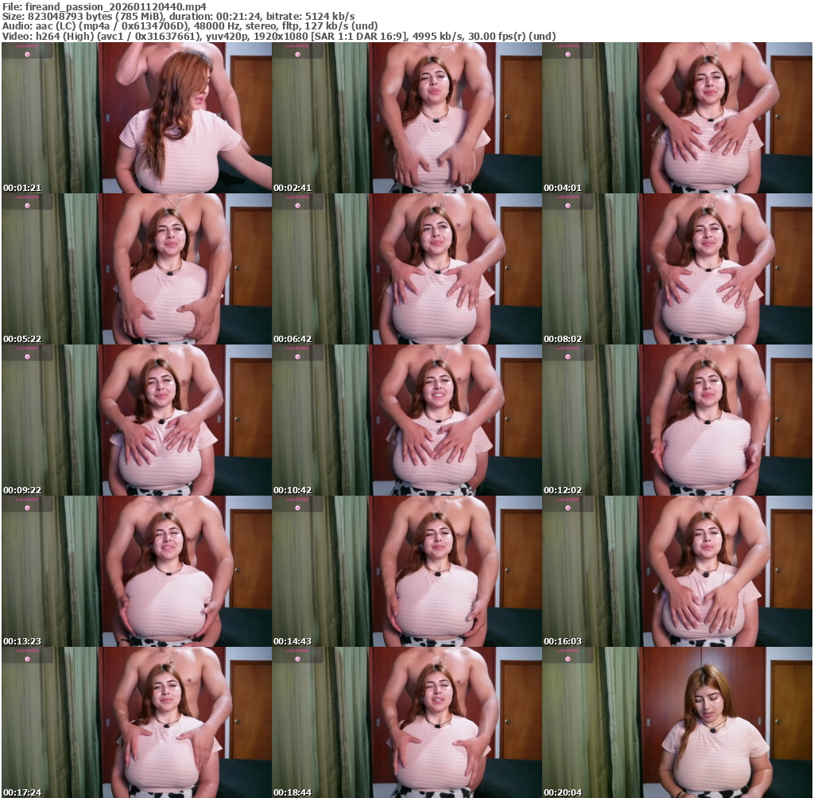Viewport: 814px width, 798px height.
Task: Click the file name text in header
Action: pos(103,6)
